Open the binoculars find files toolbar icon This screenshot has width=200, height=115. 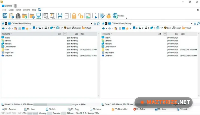pos(18,16)
